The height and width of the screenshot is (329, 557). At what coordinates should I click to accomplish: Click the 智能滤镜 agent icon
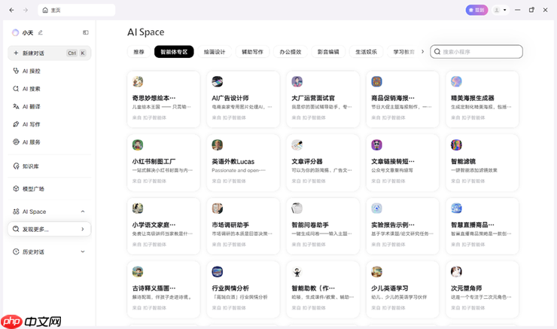tap(456, 145)
